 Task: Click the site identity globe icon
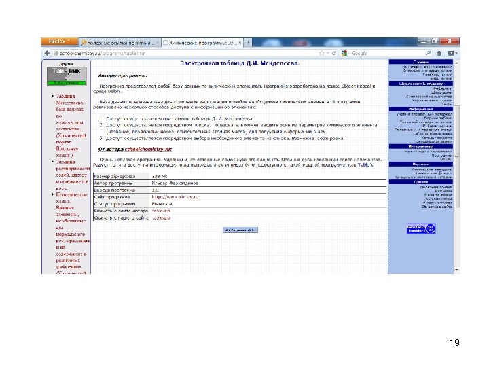pos(56,54)
